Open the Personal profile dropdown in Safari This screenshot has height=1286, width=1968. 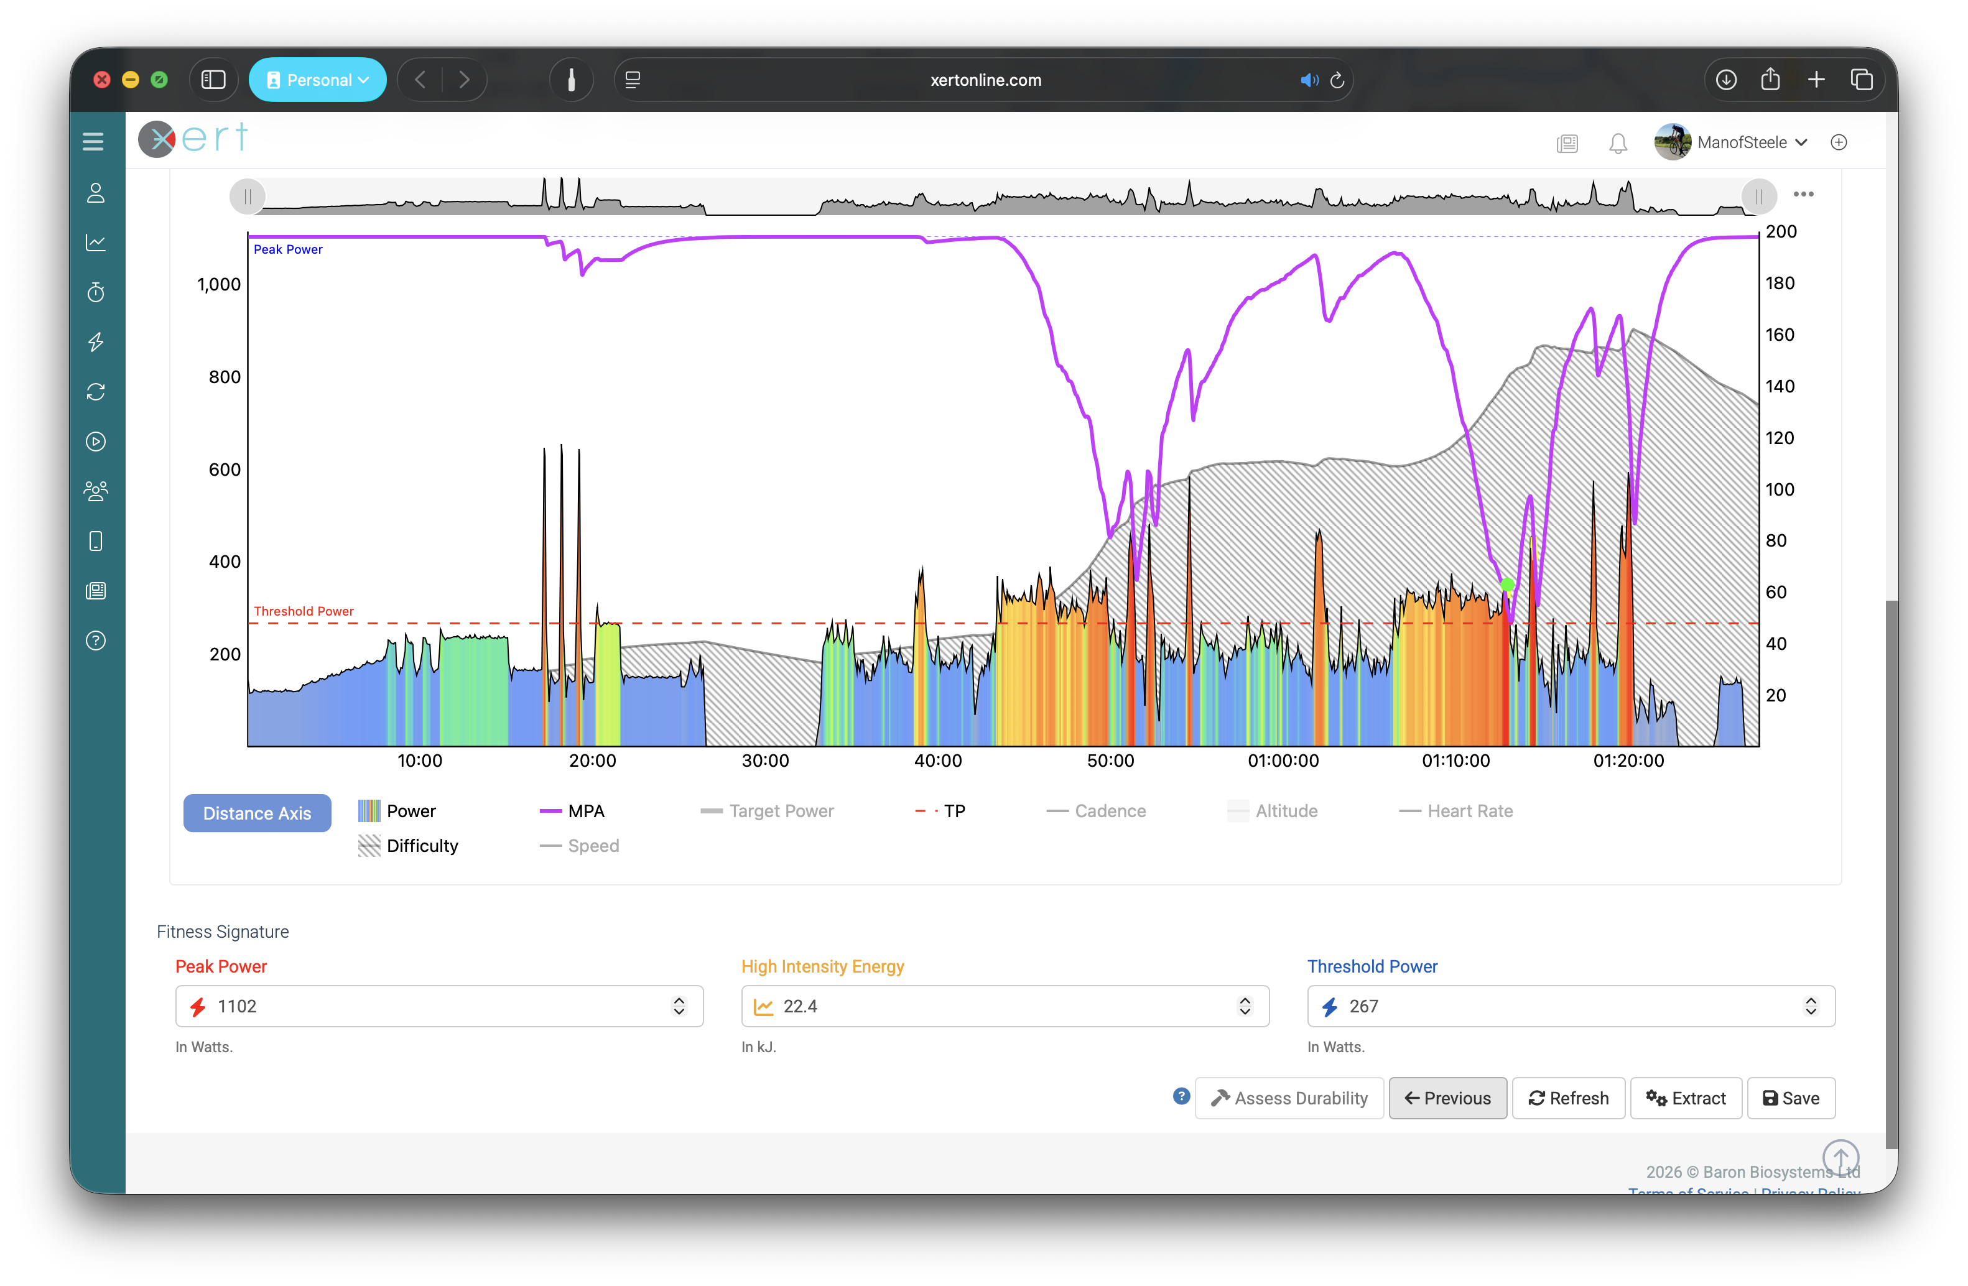(317, 80)
